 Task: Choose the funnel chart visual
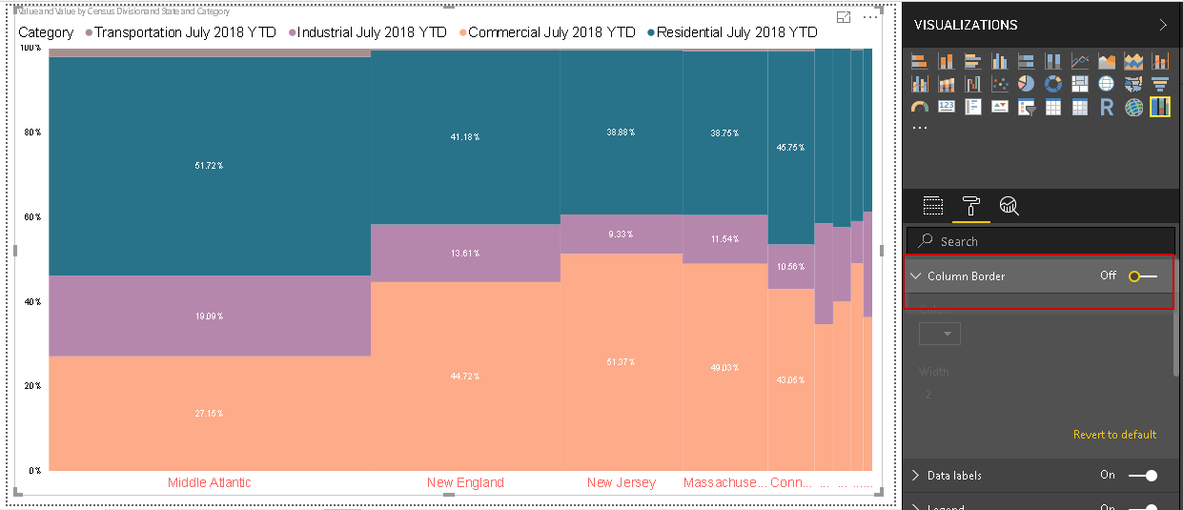point(1159,84)
